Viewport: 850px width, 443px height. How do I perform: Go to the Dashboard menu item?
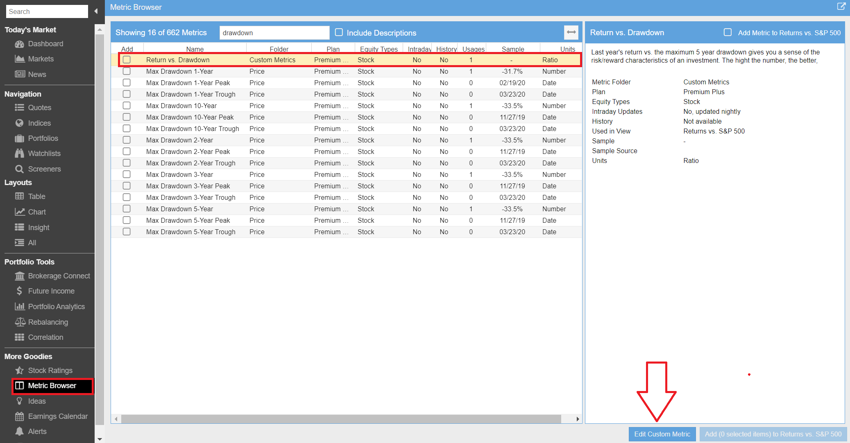coord(45,44)
